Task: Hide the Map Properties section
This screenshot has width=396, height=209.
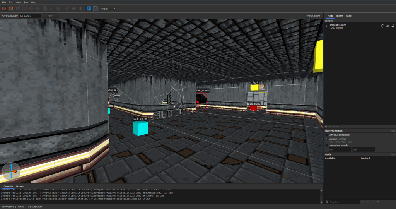Action: click(393, 131)
